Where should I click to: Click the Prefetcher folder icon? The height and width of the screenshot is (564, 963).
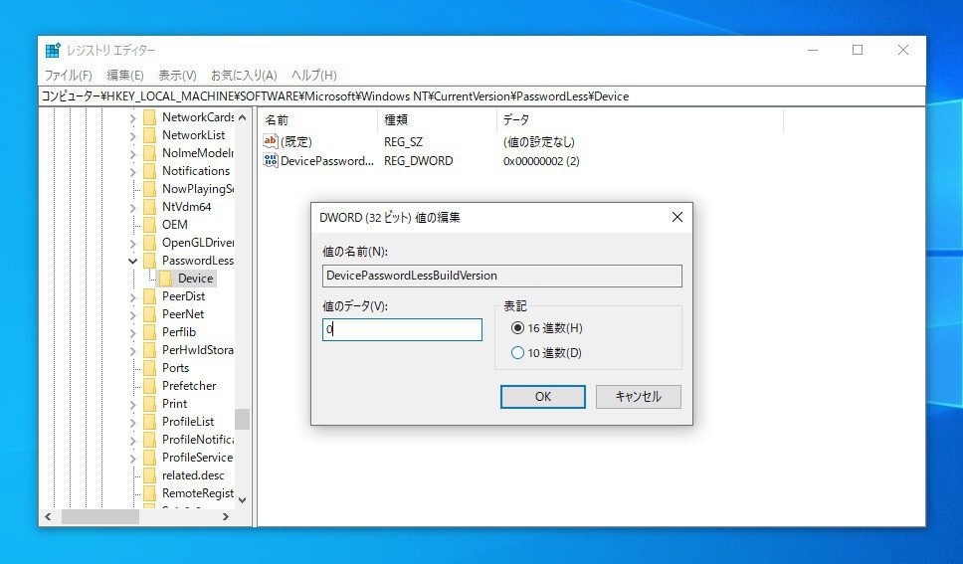(x=150, y=386)
